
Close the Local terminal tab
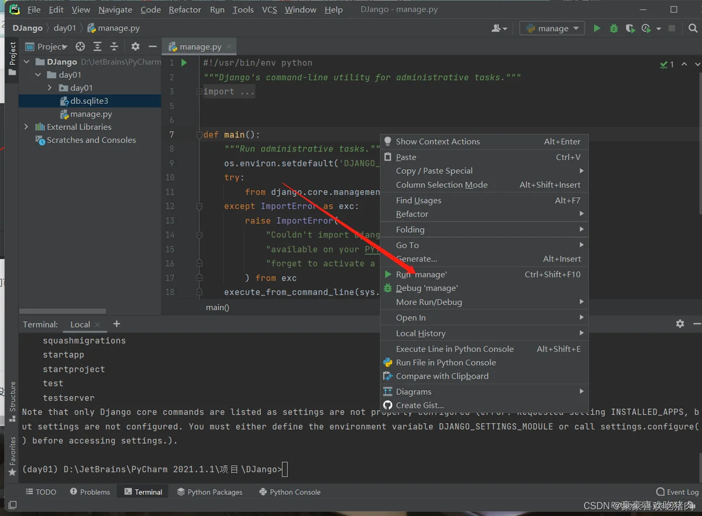(98, 325)
